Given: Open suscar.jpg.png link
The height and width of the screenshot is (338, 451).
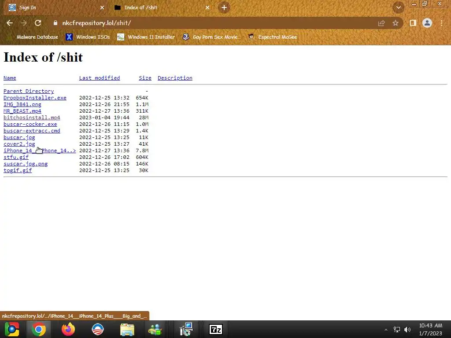Looking at the screenshot, I should tap(26, 164).
